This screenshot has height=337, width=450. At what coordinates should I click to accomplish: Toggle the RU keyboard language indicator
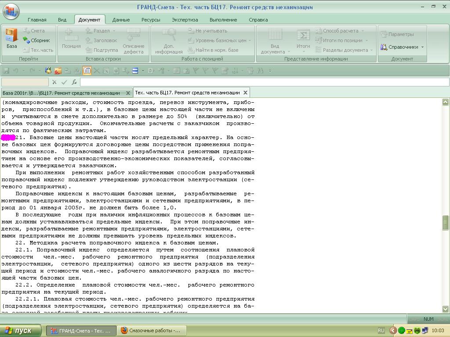pos(381,330)
